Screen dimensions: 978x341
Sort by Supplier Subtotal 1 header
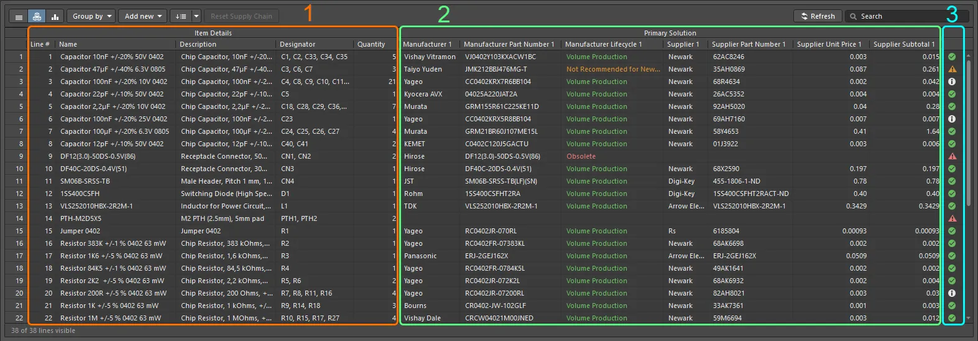click(x=905, y=44)
